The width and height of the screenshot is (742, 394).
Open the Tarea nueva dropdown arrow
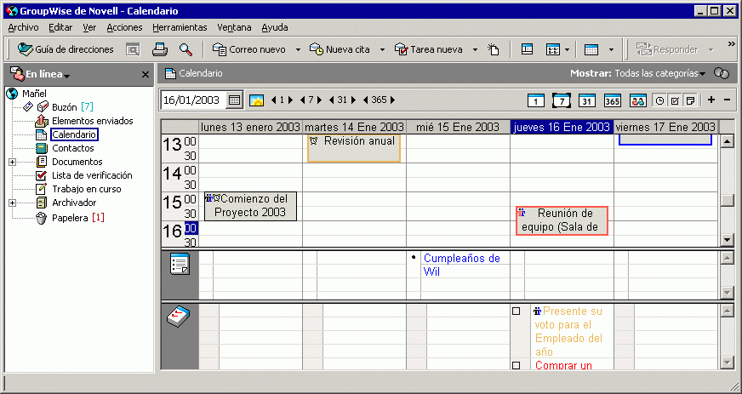click(475, 49)
